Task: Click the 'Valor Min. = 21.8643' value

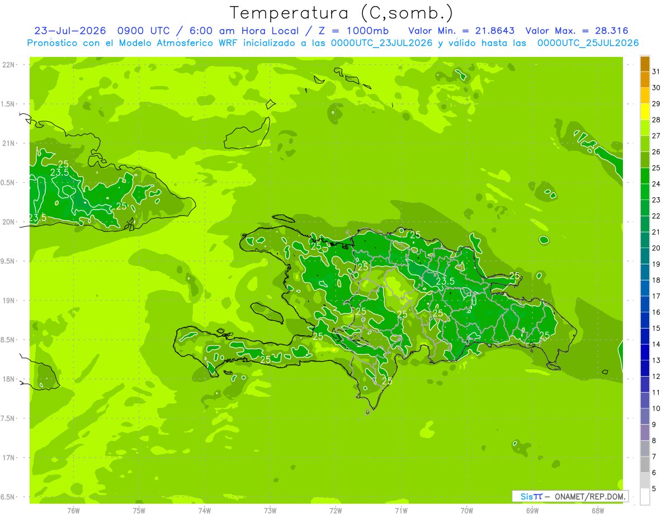Action: click(461, 31)
